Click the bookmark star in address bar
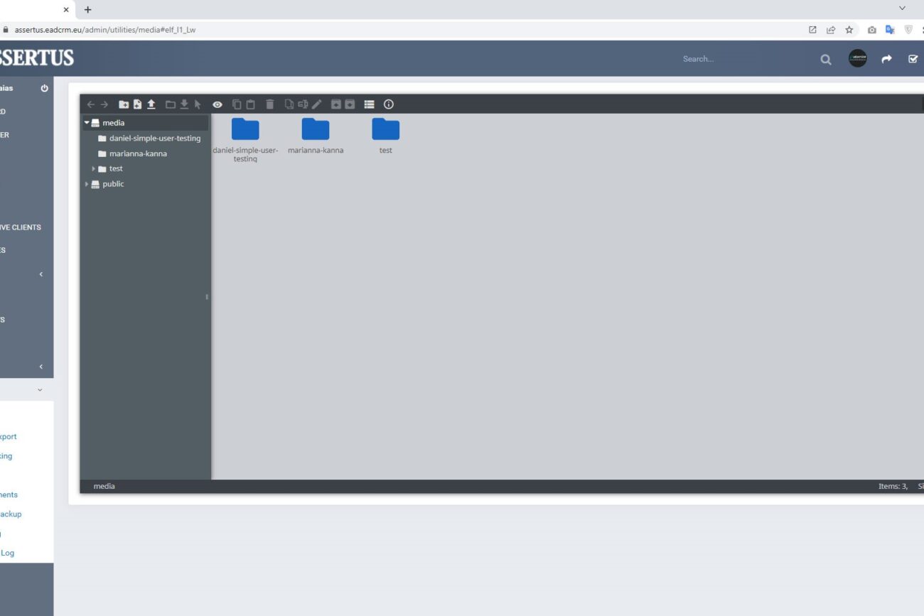This screenshot has width=924, height=616. tap(849, 30)
